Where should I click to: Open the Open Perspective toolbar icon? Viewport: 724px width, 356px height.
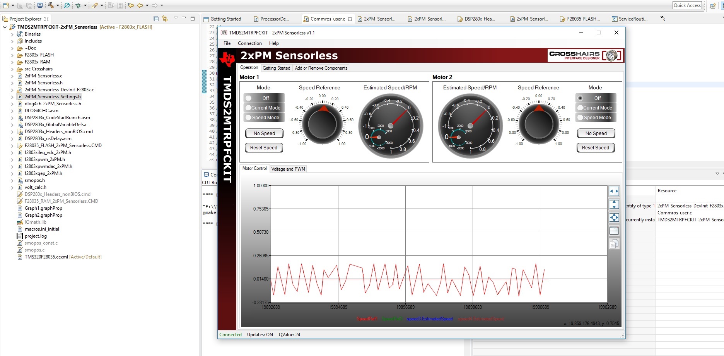(713, 5)
